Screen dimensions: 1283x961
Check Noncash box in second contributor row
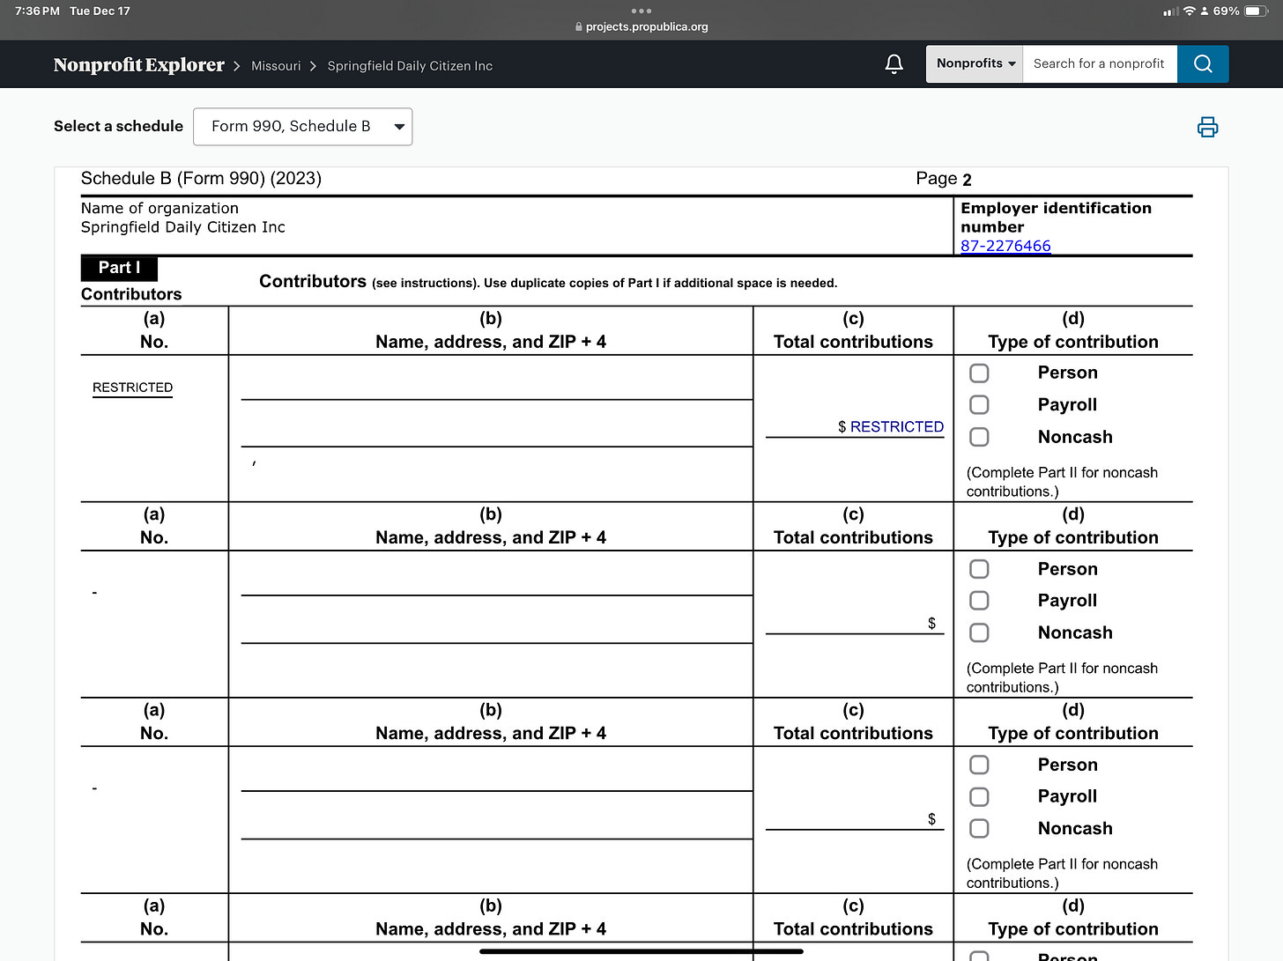click(x=979, y=632)
